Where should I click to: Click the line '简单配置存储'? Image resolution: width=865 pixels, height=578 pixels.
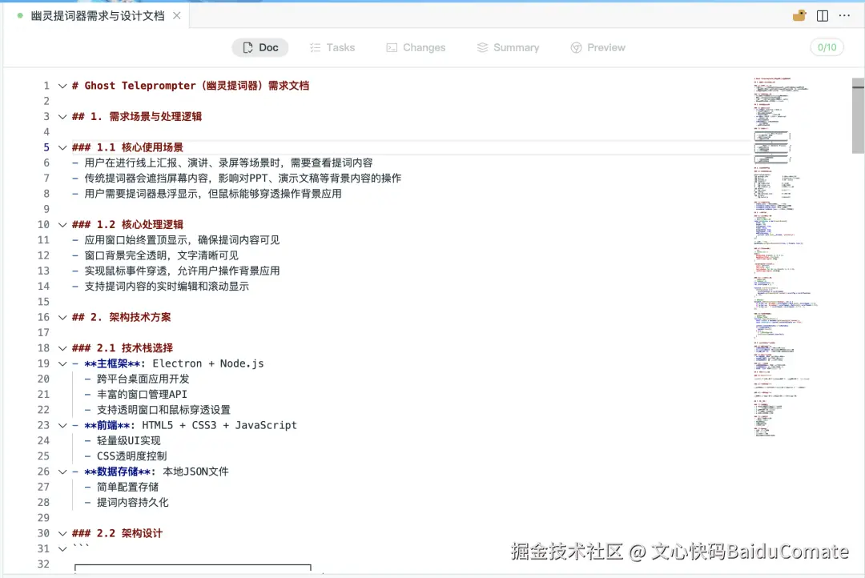point(122,487)
